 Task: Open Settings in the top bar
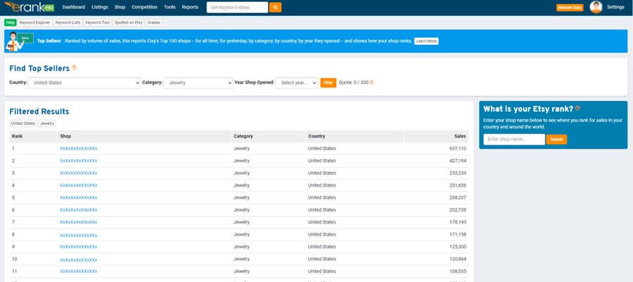point(615,7)
